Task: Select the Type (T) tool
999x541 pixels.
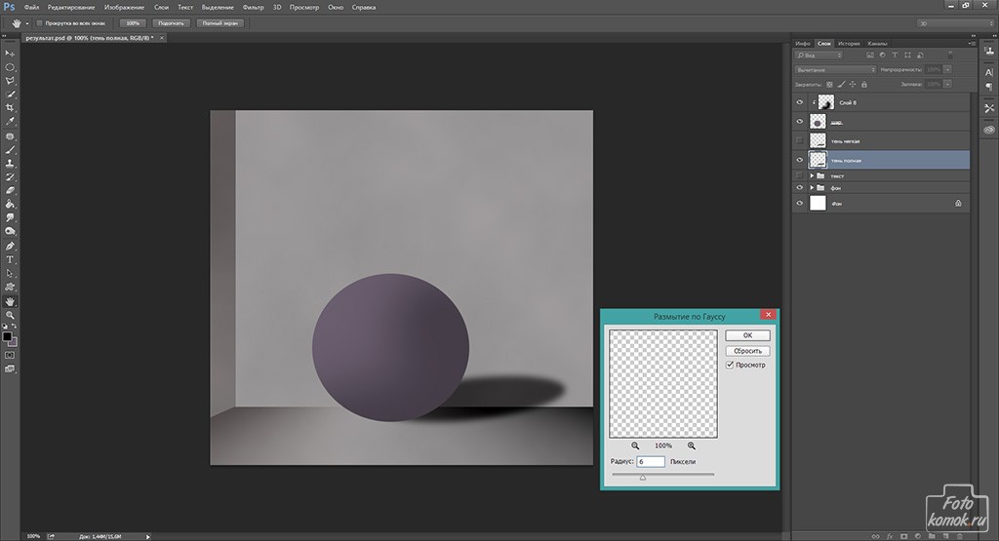Action: tap(10, 260)
